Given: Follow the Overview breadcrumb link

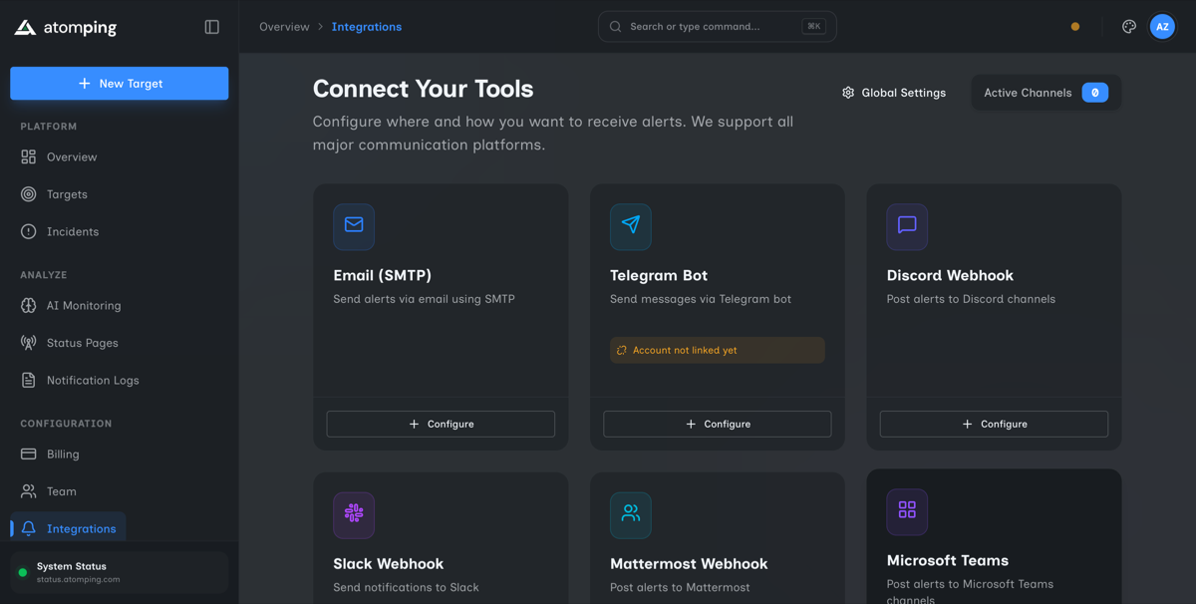Looking at the screenshot, I should pyautogui.click(x=284, y=26).
